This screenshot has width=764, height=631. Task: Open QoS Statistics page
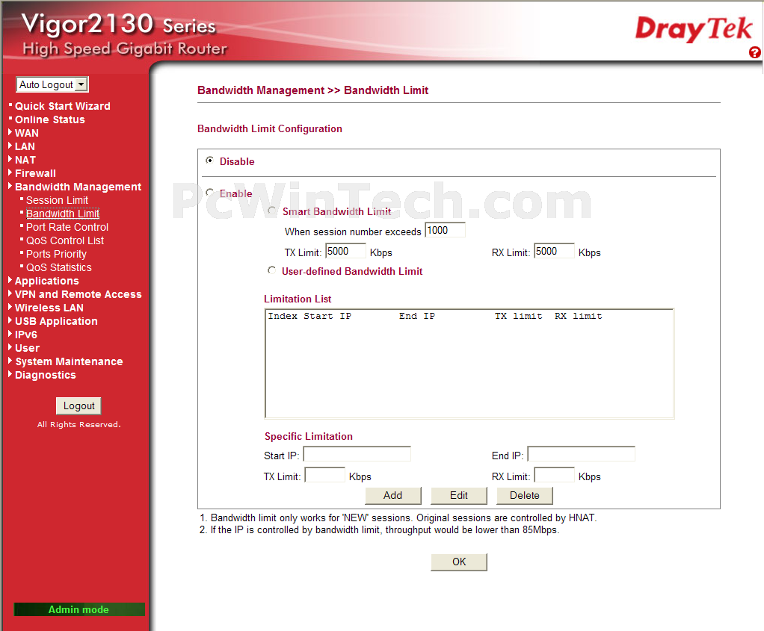pos(59,267)
